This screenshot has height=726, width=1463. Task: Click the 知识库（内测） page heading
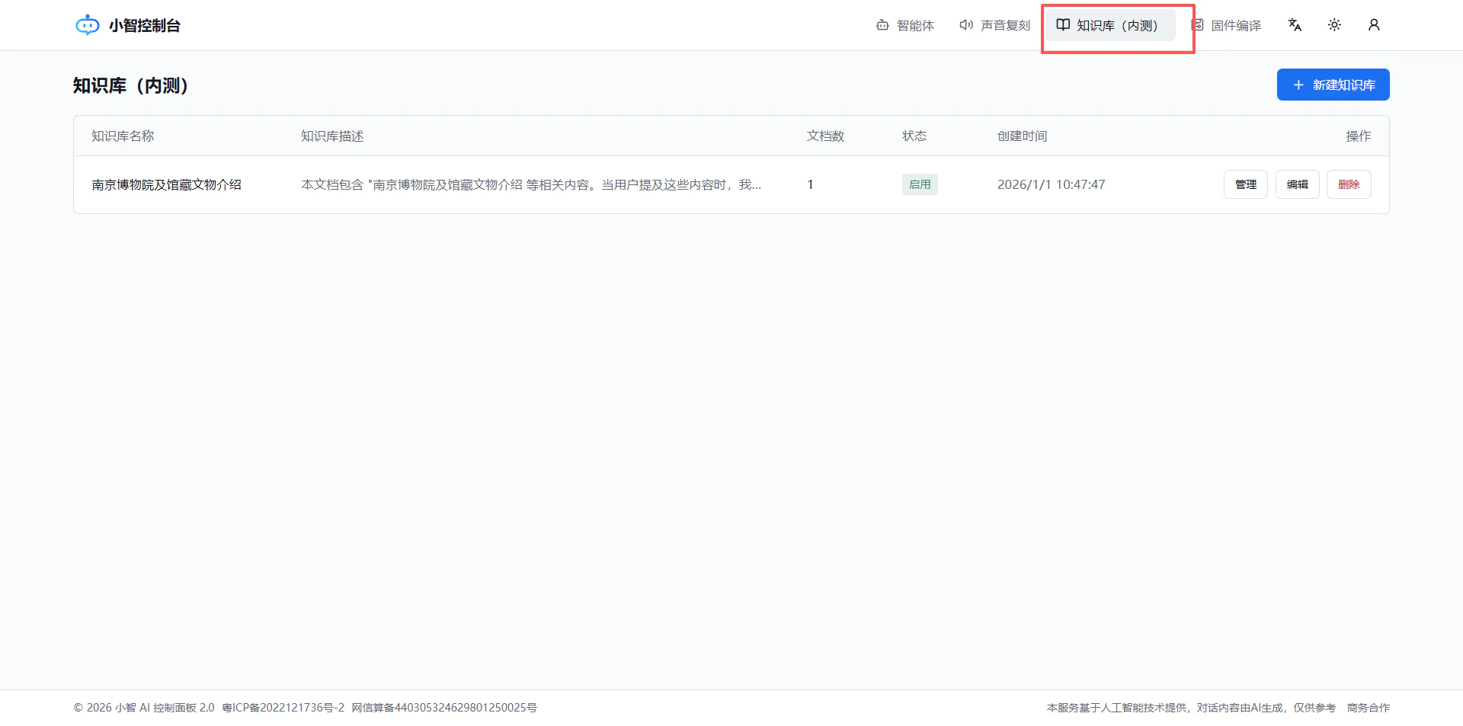(130, 85)
